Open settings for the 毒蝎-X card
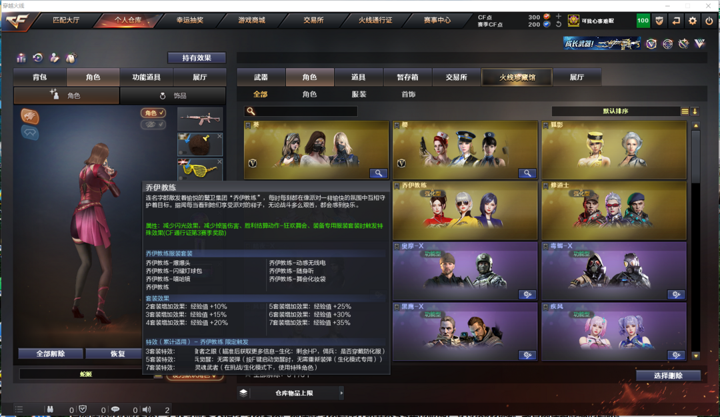The height and width of the screenshot is (417, 720). point(677,294)
